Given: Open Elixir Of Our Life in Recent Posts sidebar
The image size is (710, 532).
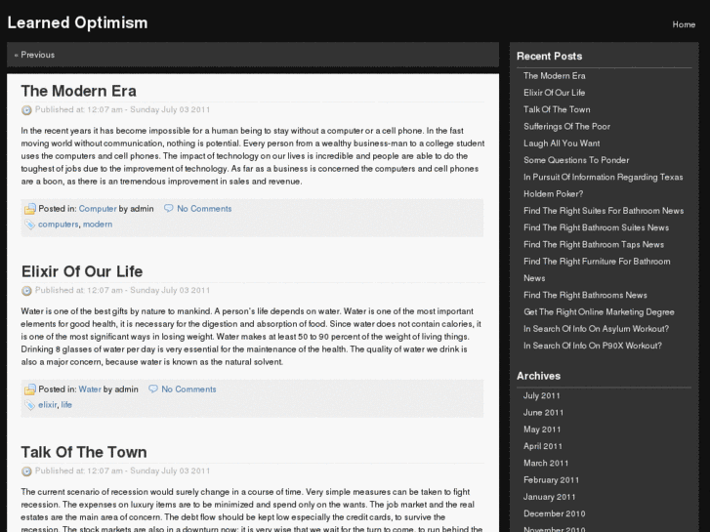Looking at the screenshot, I should coord(555,93).
